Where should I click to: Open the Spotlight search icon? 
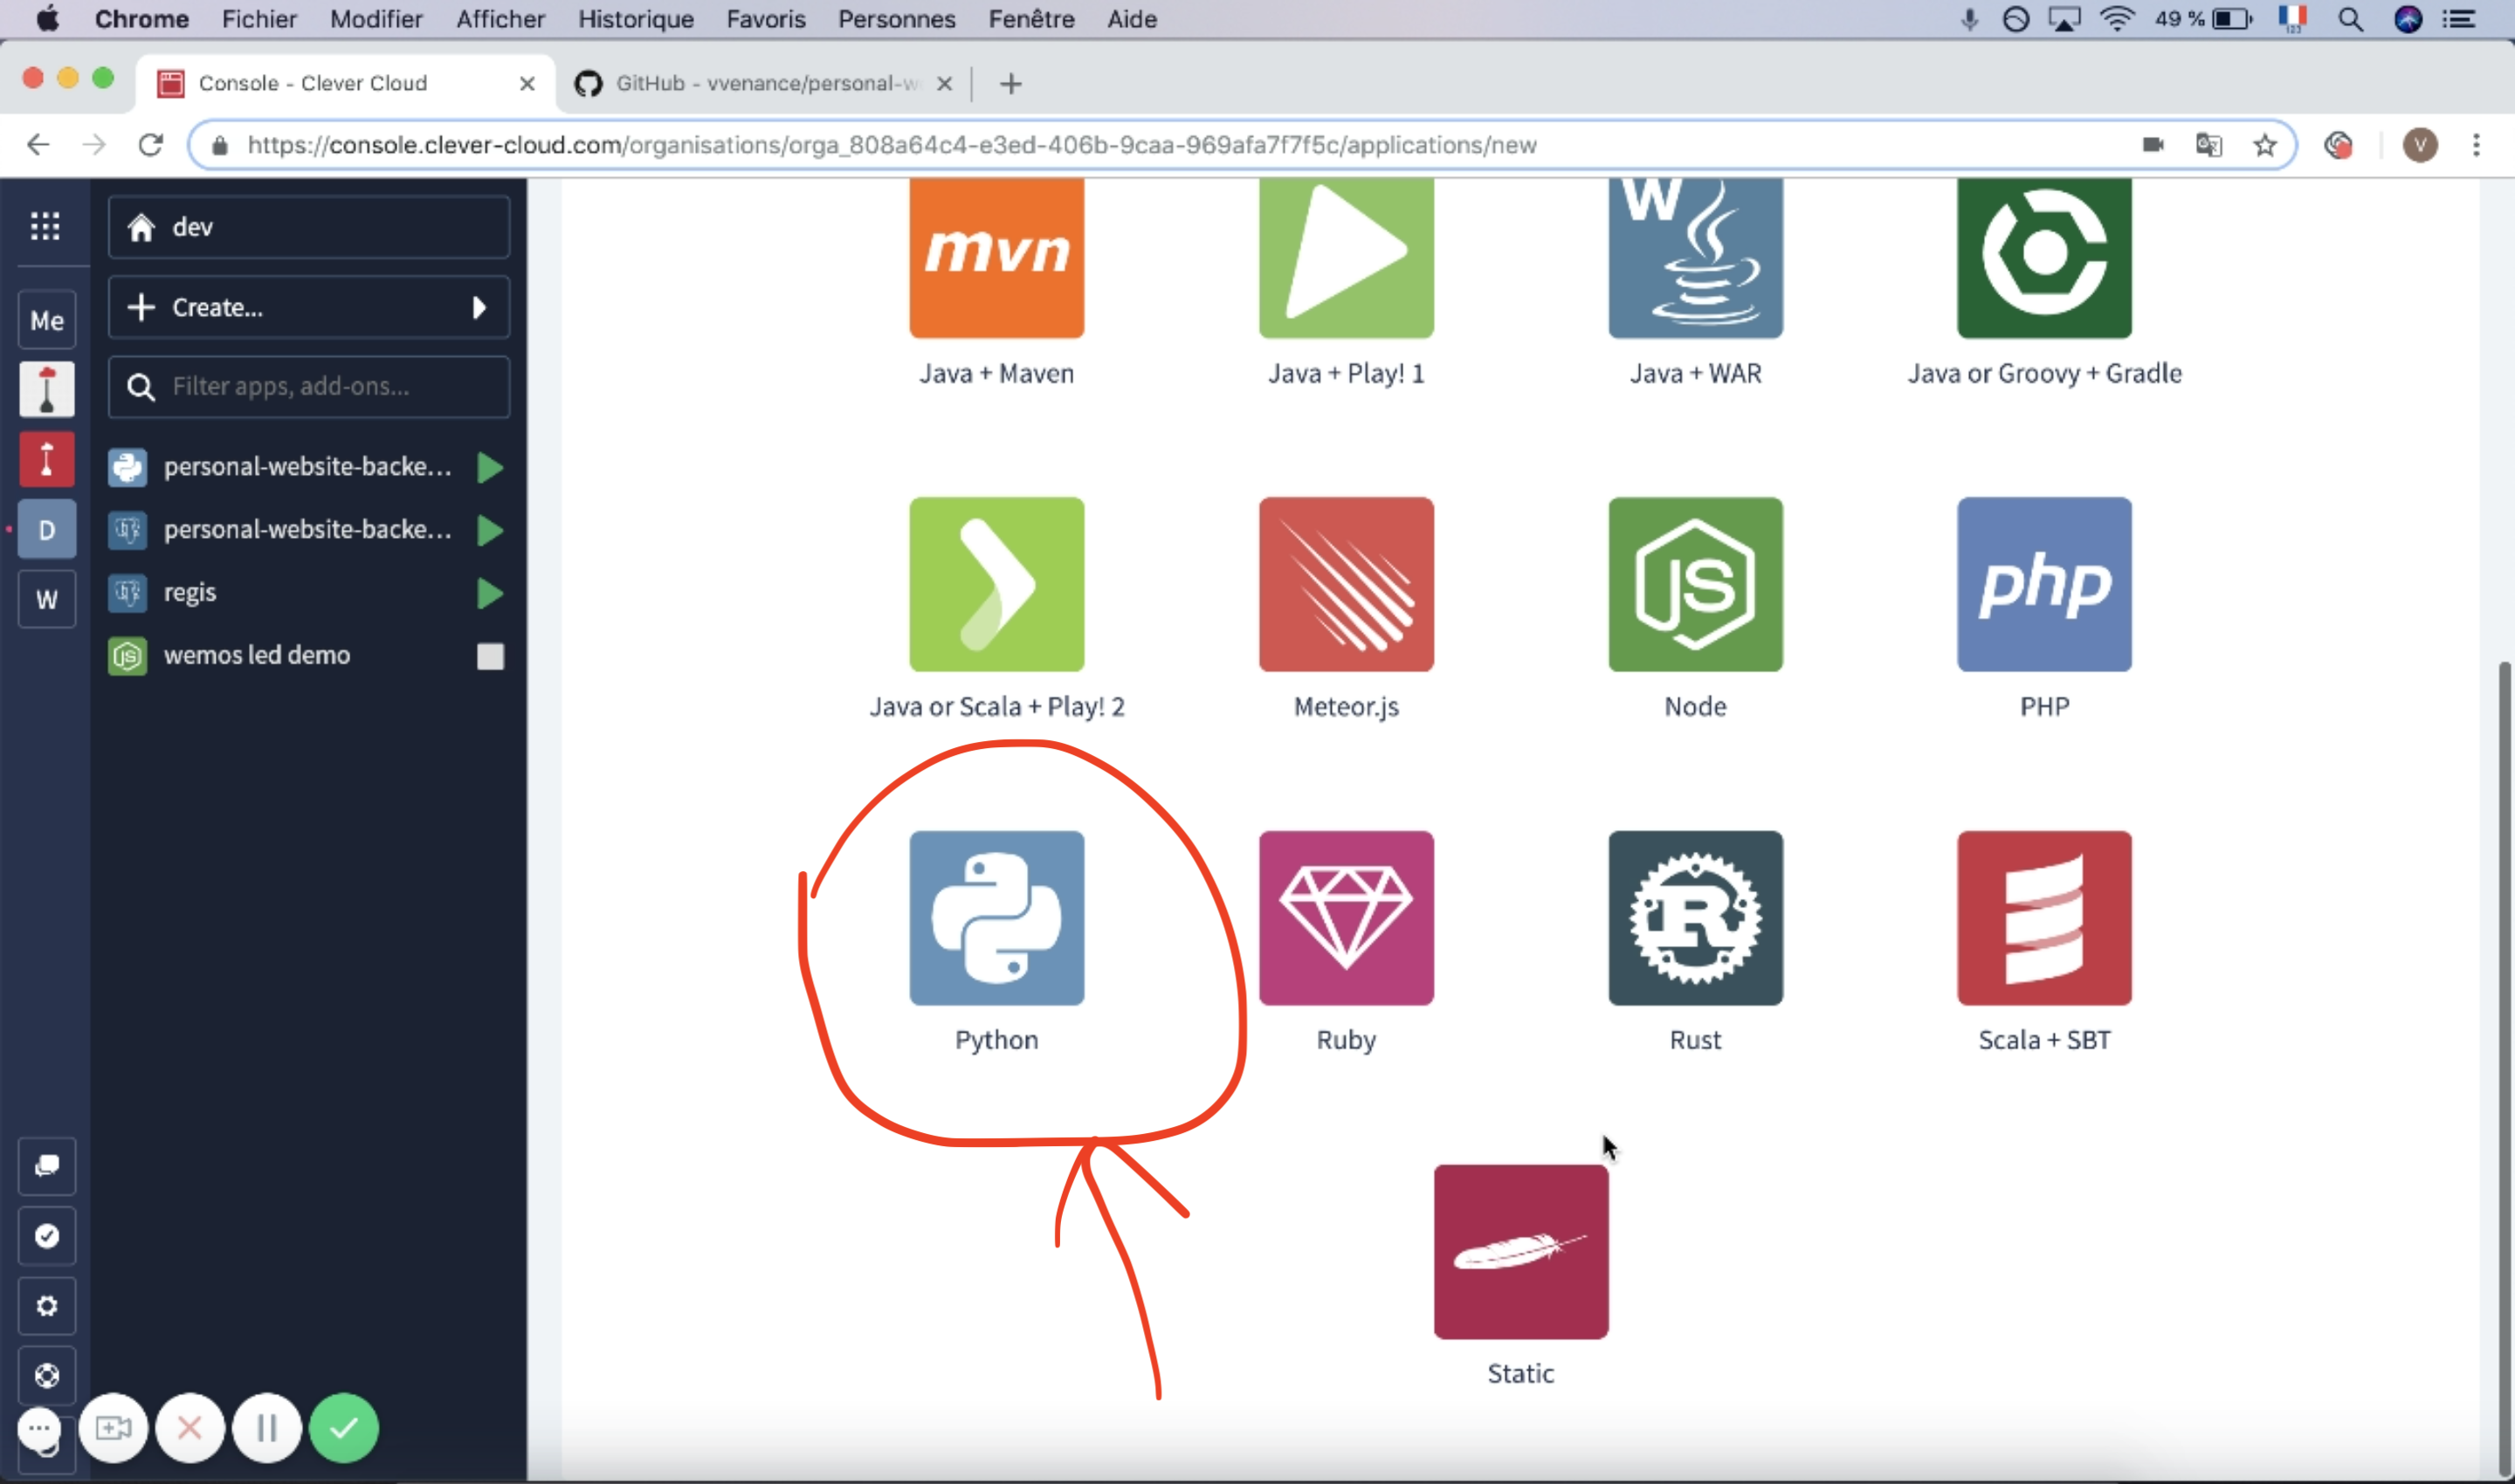2351,19
